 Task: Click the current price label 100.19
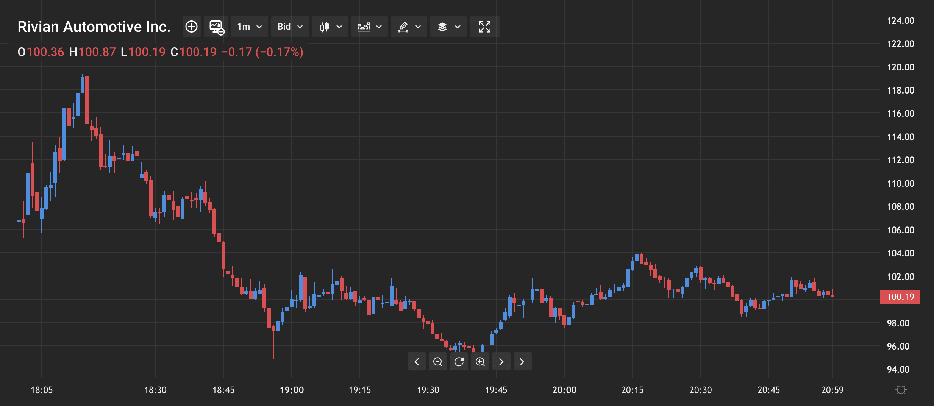[900, 297]
